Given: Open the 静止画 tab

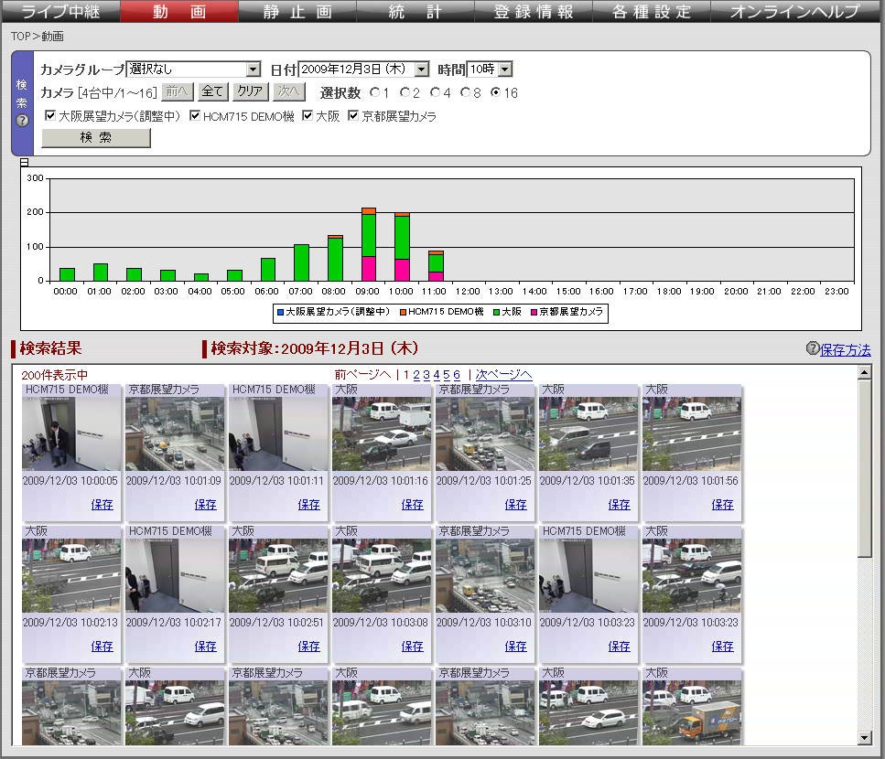Looking at the screenshot, I should pos(297,11).
